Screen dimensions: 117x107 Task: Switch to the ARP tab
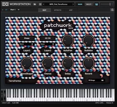71,10
